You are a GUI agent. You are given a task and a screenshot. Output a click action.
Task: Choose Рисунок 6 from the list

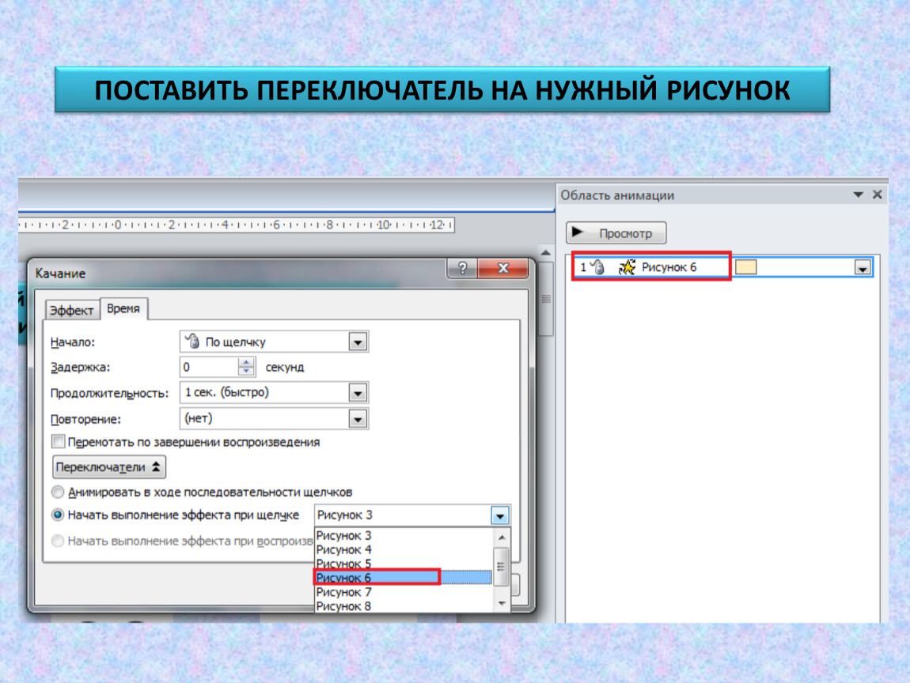point(376,578)
